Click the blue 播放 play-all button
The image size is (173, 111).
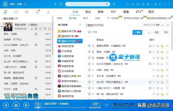click(137, 32)
